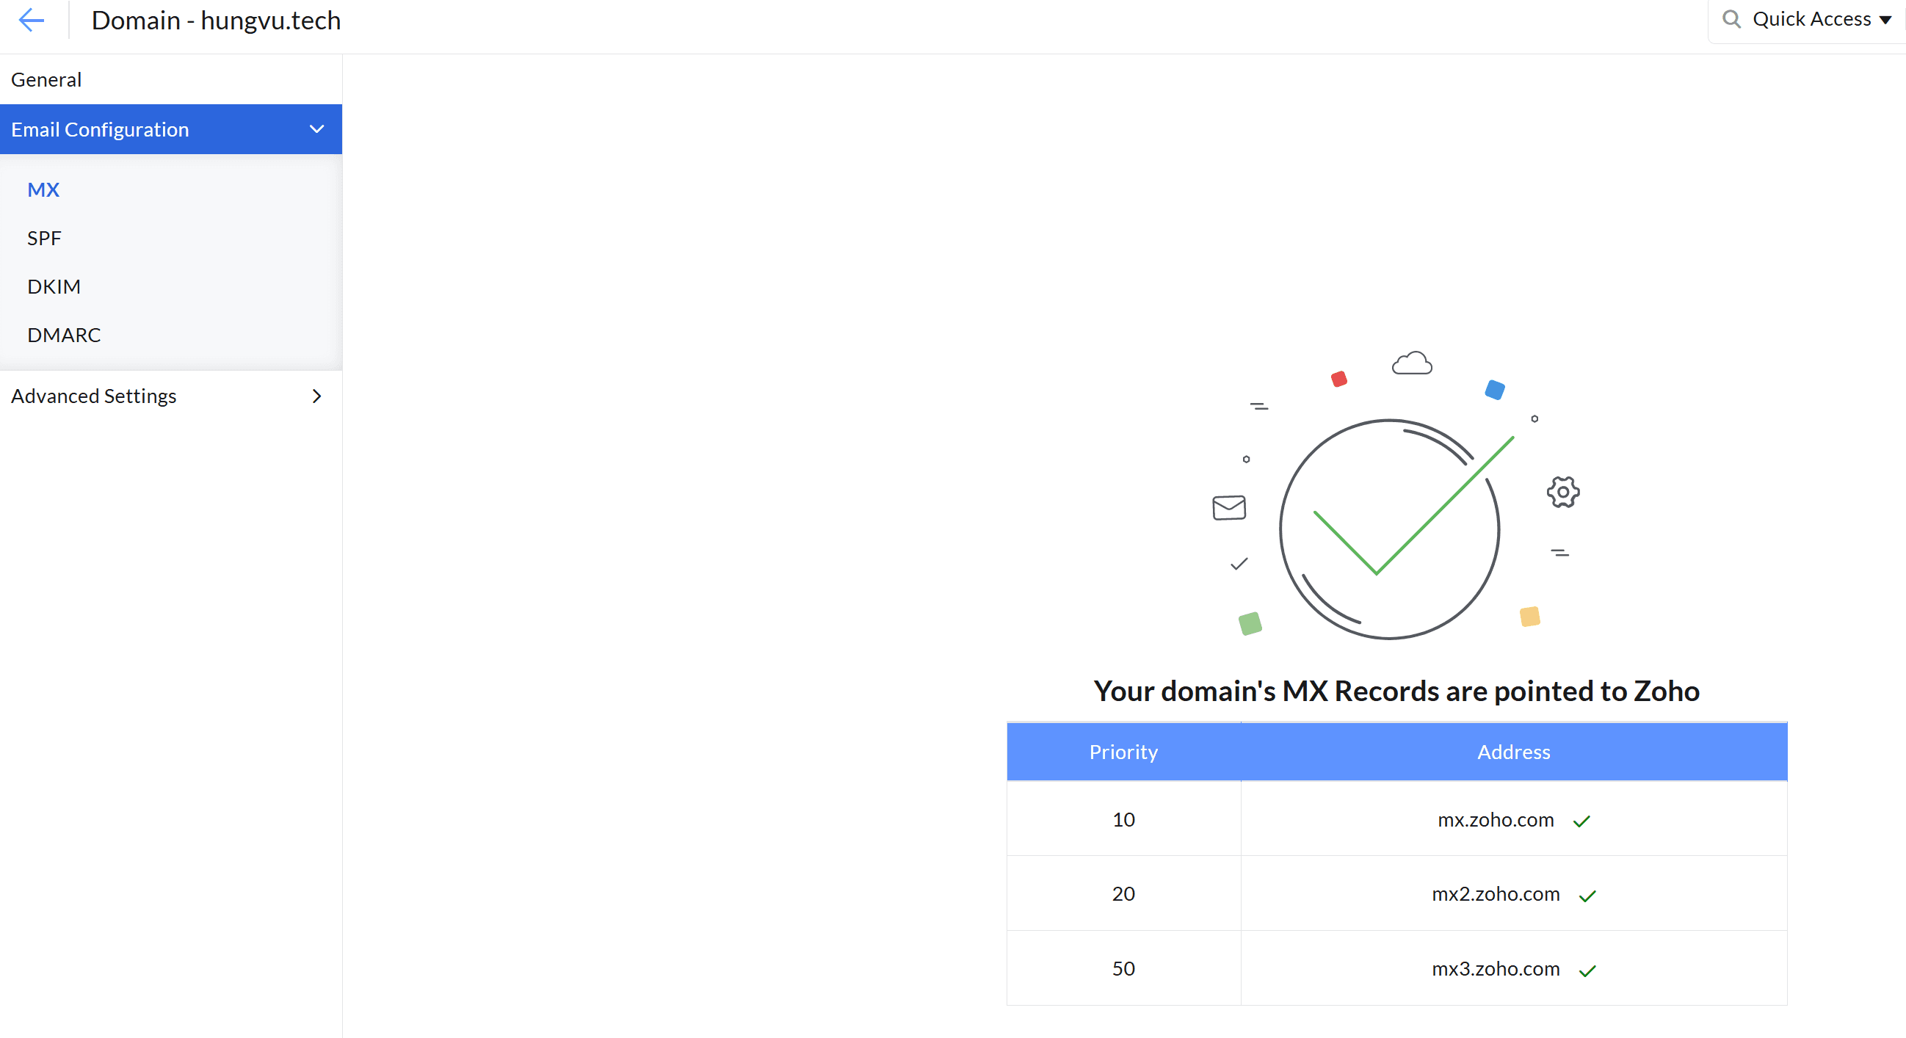Viewport: 1906px width, 1038px height.
Task: Switch to the SPF configuration section
Action: pyautogui.click(x=43, y=238)
